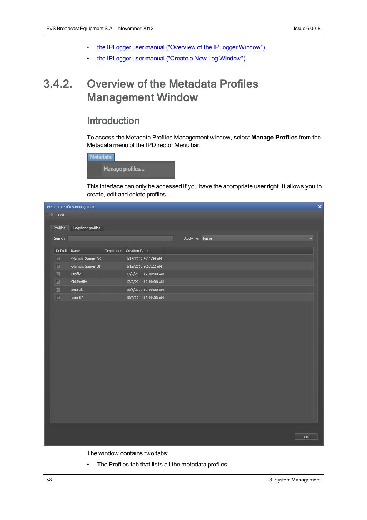The width and height of the screenshot is (367, 520).
Task: Select the xma UF row name
Action: [x=77, y=298]
